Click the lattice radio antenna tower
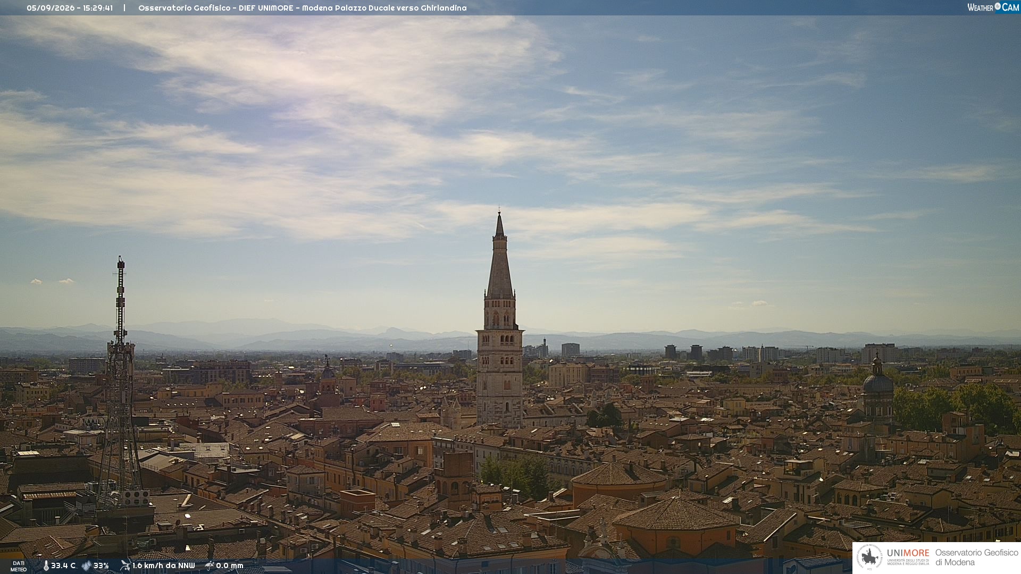The width and height of the screenshot is (1021, 574). (120, 383)
